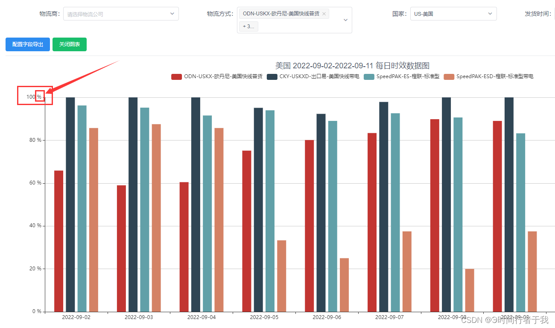Click the 关闭图表 button
555x328 pixels.
pyautogui.click(x=70, y=44)
